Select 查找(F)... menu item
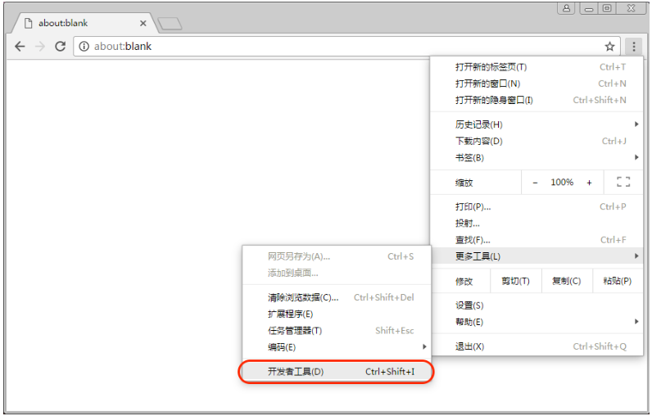This screenshot has width=652, height=416. pos(537,240)
